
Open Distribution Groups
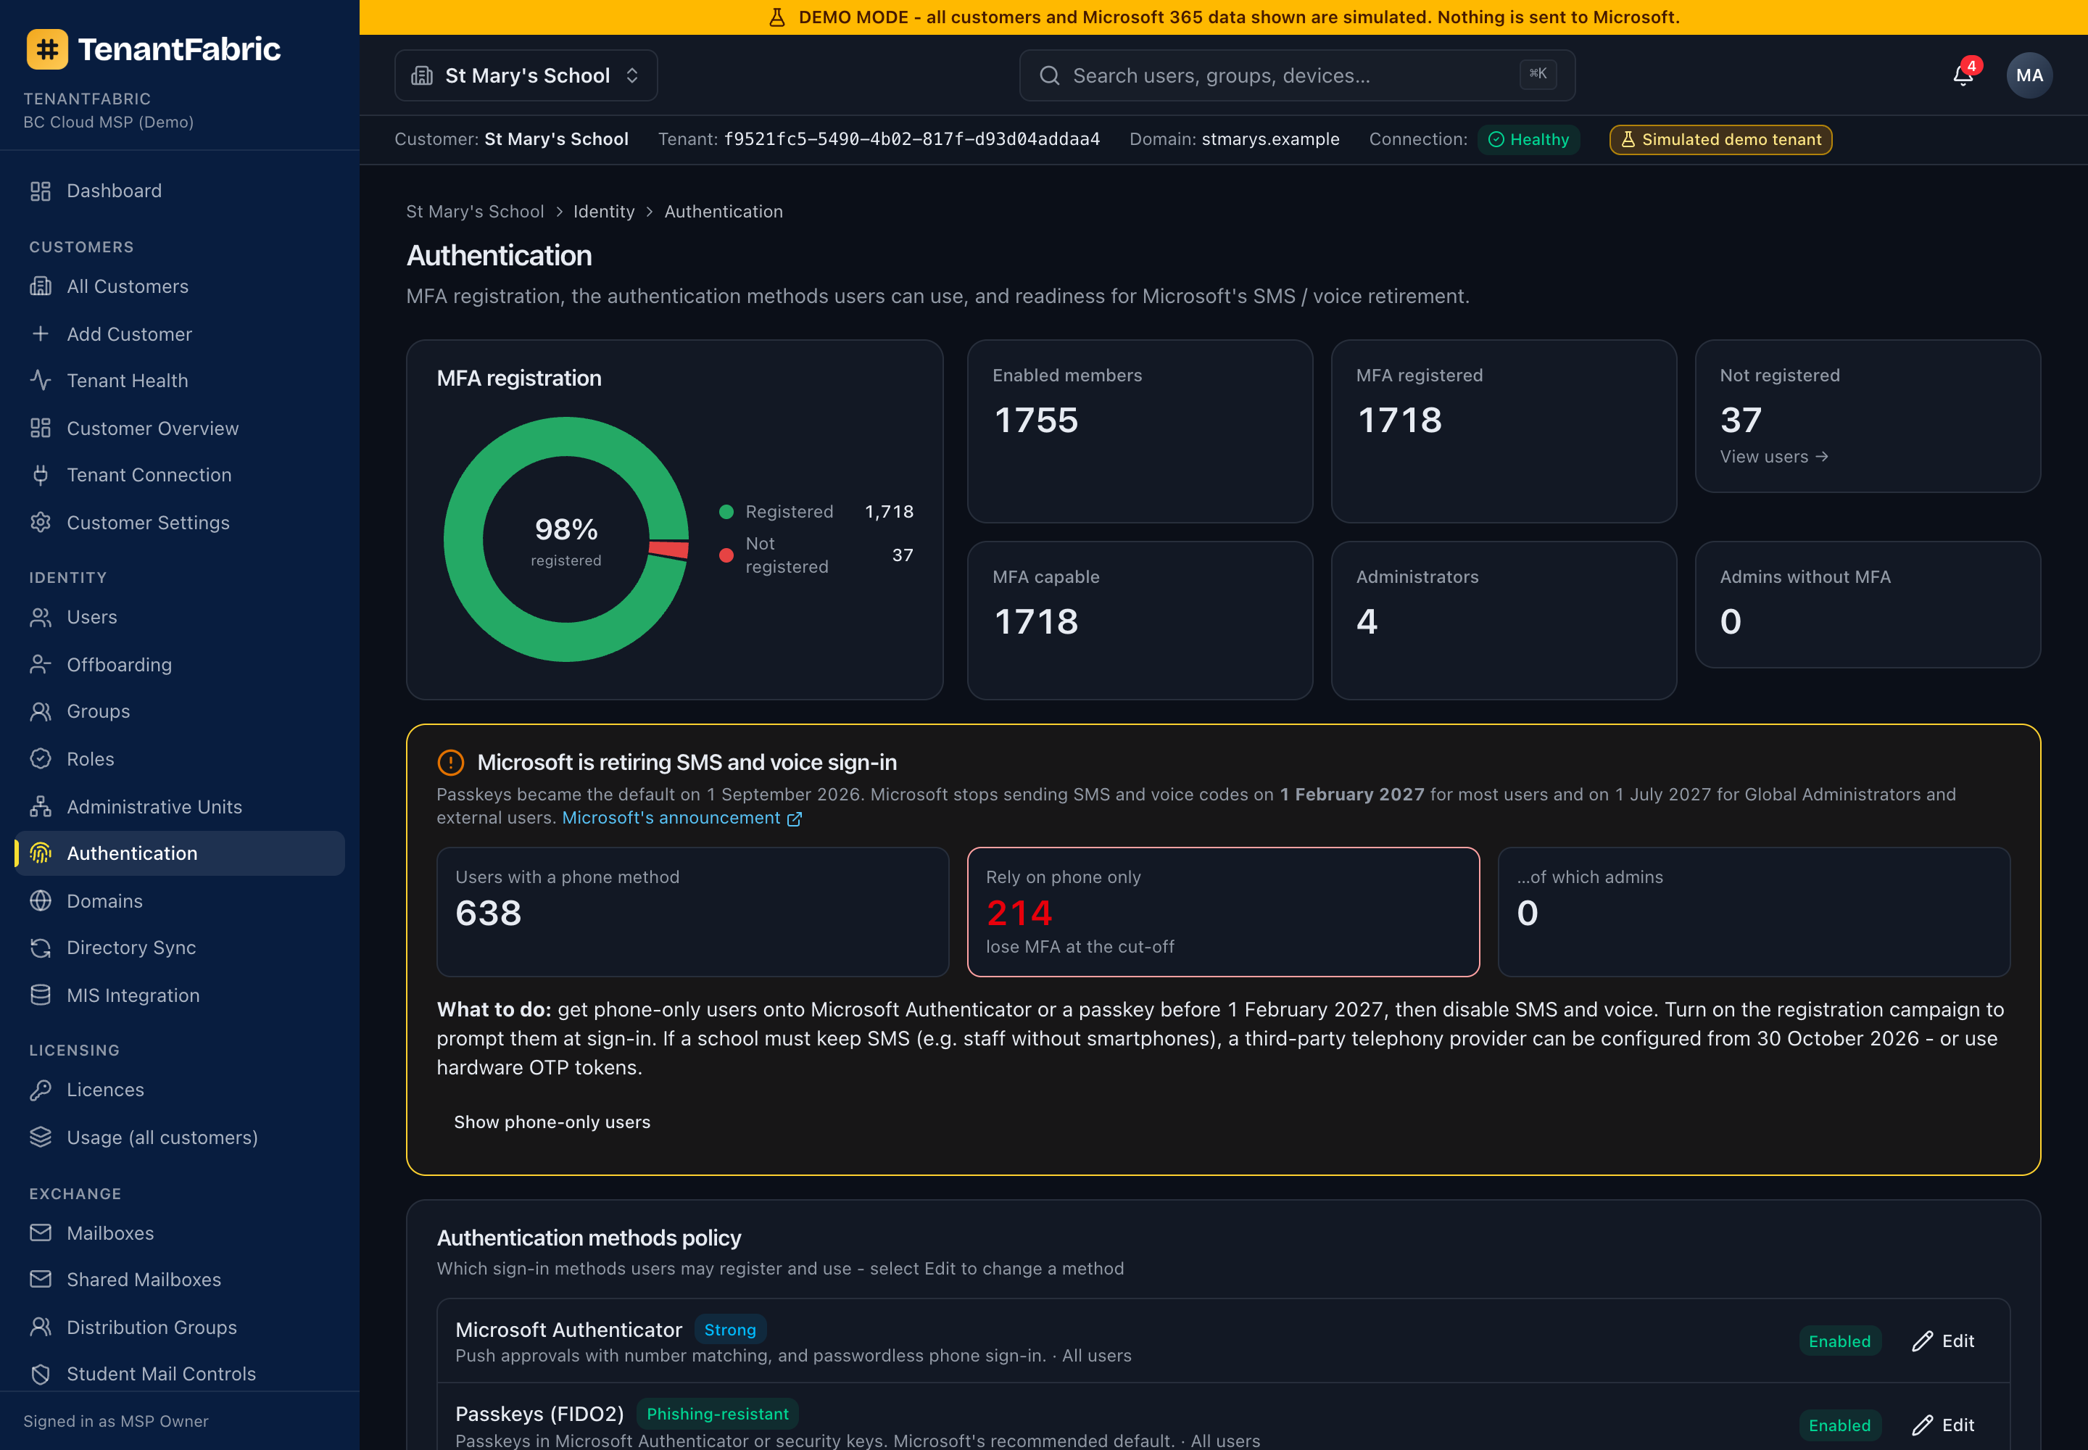[180, 1327]
